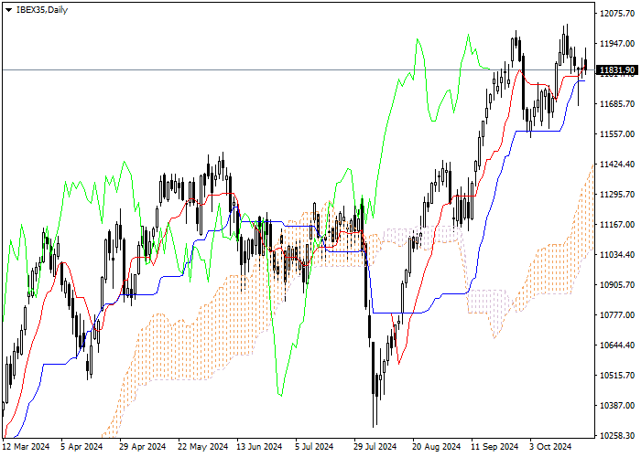This screenshot has width=641, height=457.
Task: Click the 3 Oct 2024 date label
Action: pos(550,447)
